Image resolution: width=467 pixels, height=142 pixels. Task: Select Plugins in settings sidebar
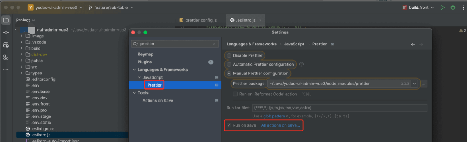coord(145,62)
